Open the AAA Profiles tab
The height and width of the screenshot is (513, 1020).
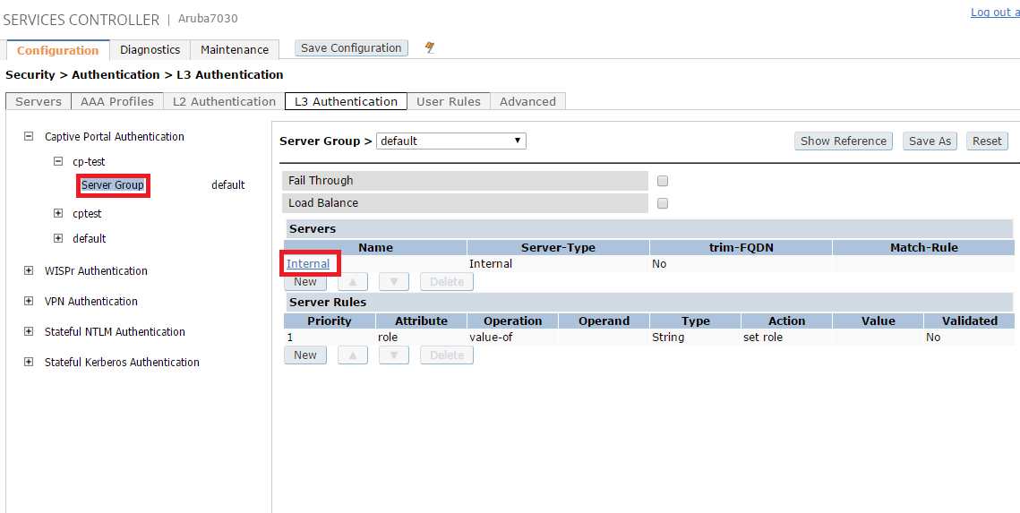(117, 101)
